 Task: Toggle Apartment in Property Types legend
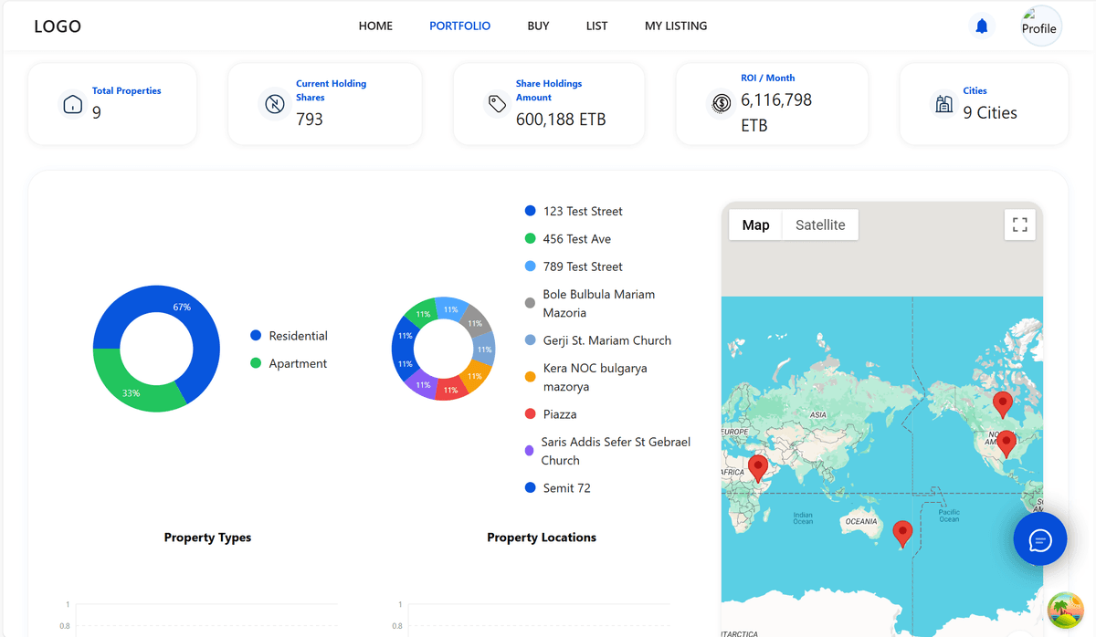click(x=288, y=363)
